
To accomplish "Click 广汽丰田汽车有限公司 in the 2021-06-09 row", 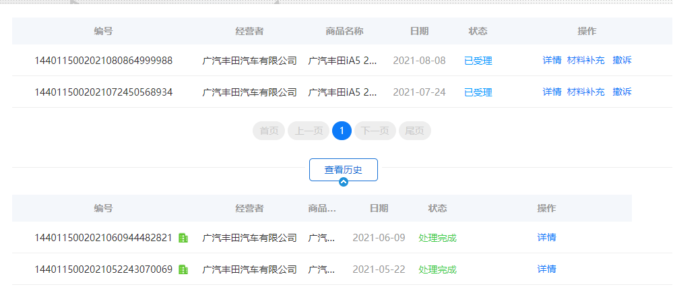I will click(249, 238).
